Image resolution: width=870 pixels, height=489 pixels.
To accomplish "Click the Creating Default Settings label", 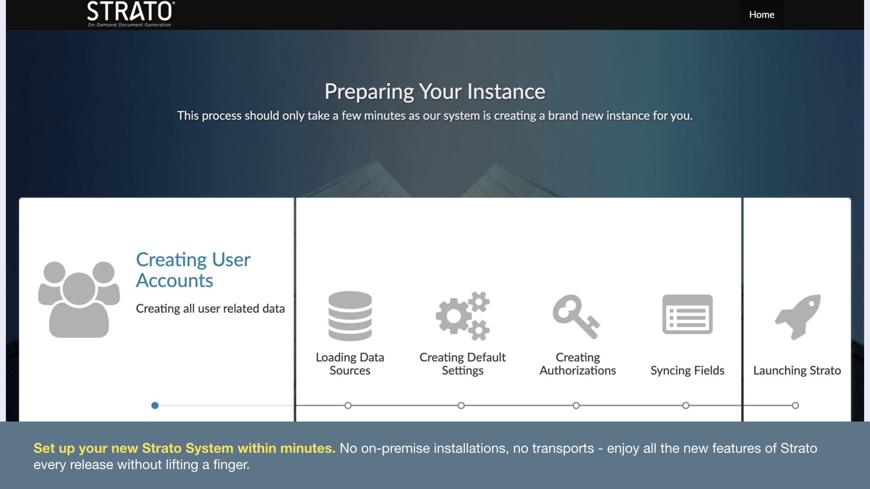I will coord(463,364).
